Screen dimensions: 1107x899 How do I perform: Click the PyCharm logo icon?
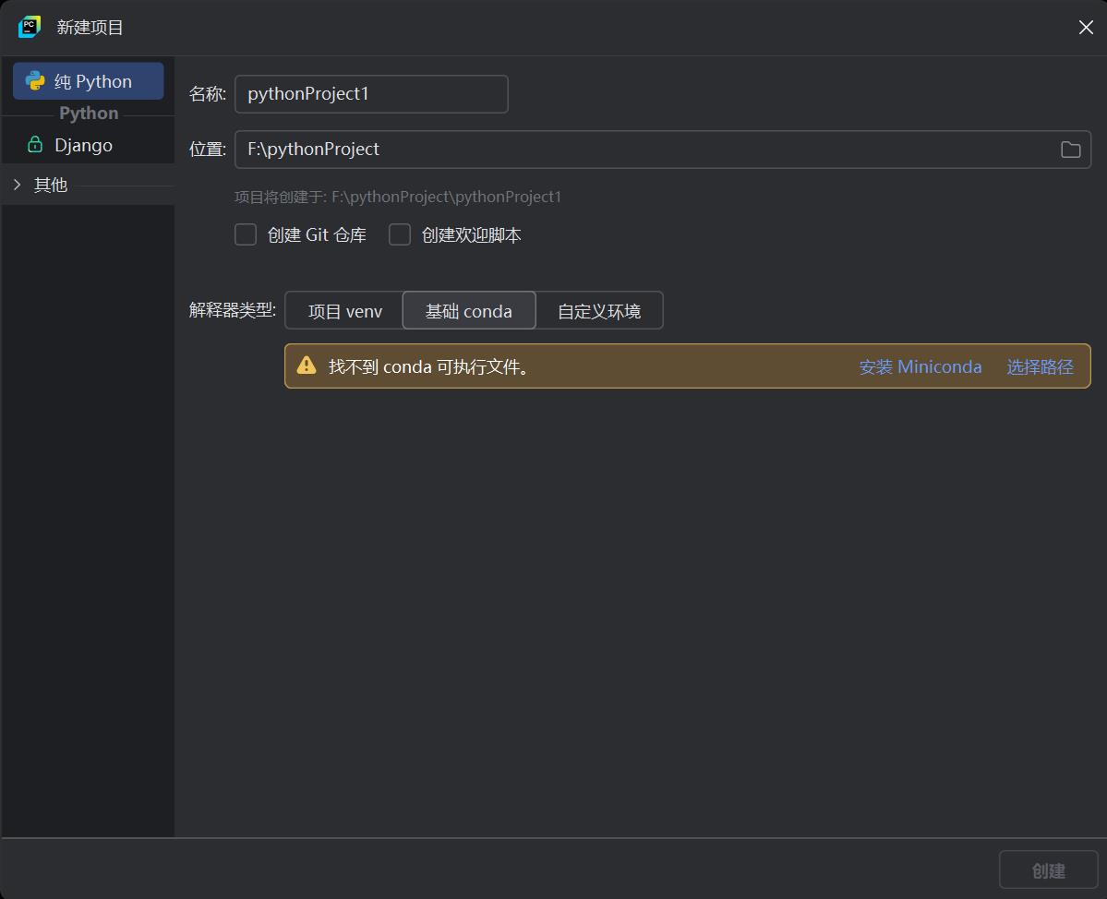29,27
